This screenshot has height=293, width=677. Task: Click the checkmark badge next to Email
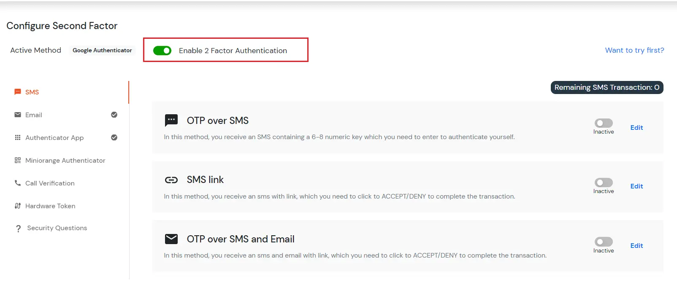pos(114,115)
